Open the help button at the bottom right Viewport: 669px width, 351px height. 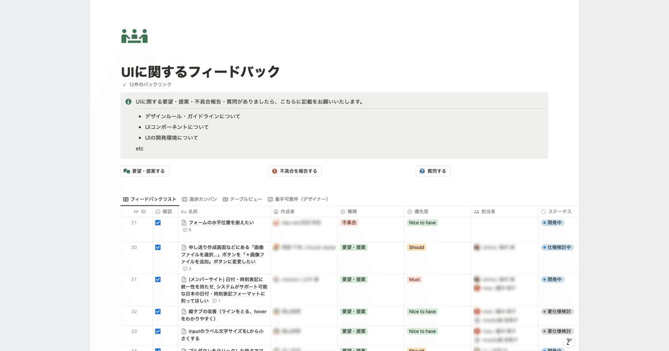pos(569,342)
